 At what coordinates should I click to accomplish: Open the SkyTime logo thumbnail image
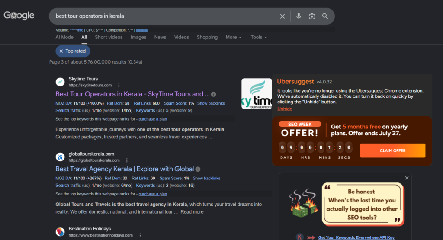point(257,94)
